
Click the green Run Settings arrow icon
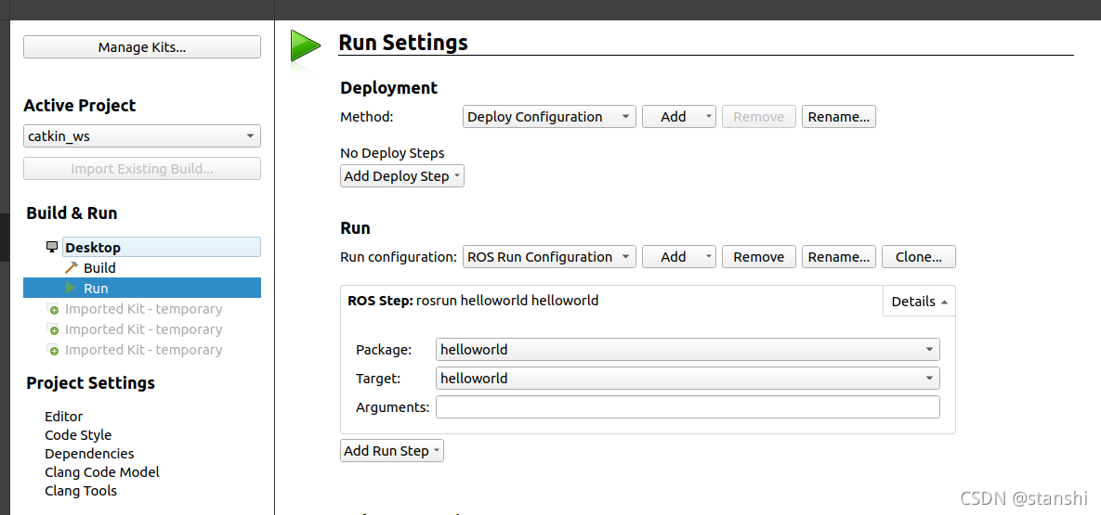(x=305, y=46)
